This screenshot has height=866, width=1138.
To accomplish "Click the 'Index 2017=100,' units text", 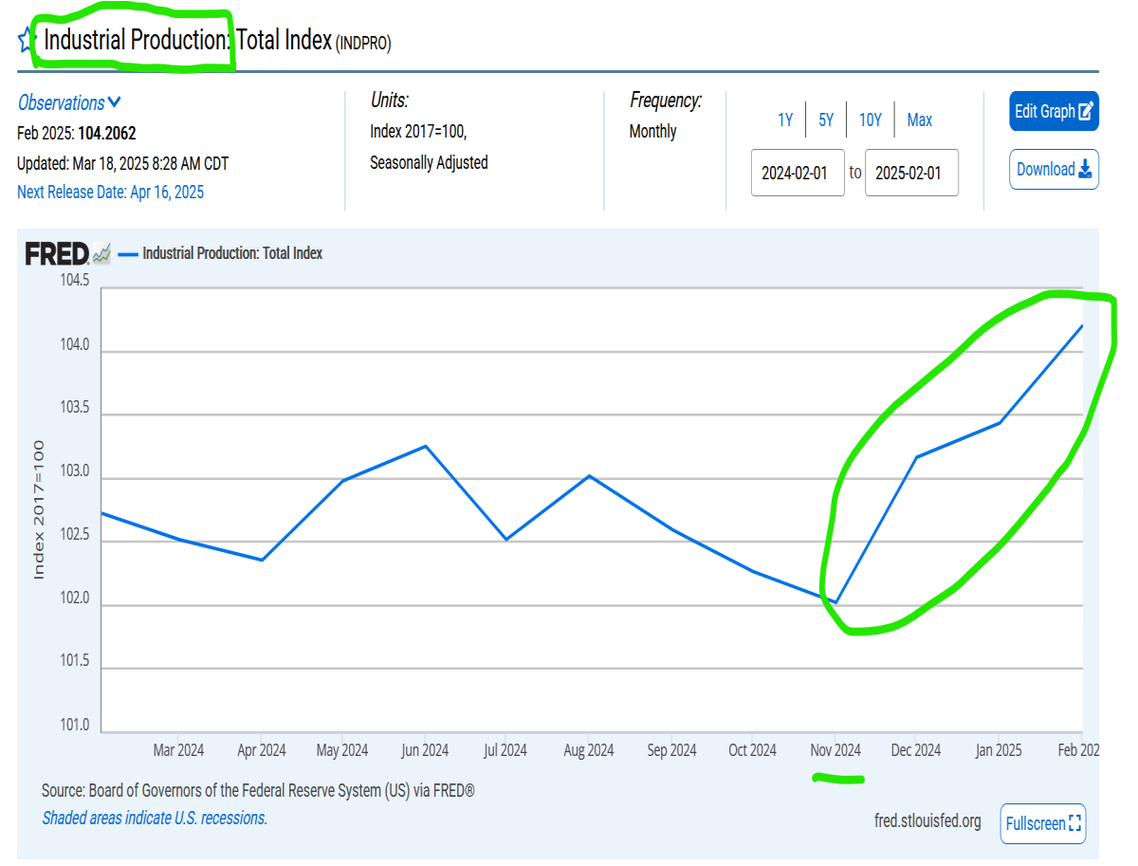I will (418, 131).
